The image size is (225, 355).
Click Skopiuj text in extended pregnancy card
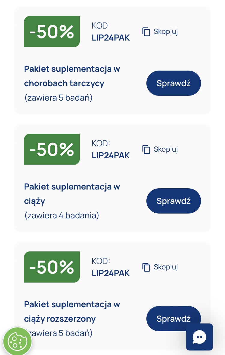(x=166, y=267)
